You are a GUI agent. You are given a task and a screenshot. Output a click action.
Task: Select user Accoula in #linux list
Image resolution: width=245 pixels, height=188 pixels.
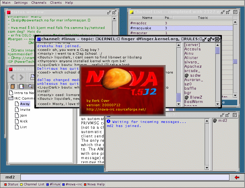[x=192, y=49]
